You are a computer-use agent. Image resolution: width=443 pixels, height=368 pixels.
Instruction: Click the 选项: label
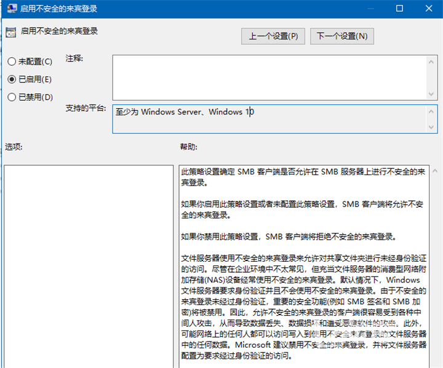14,147
